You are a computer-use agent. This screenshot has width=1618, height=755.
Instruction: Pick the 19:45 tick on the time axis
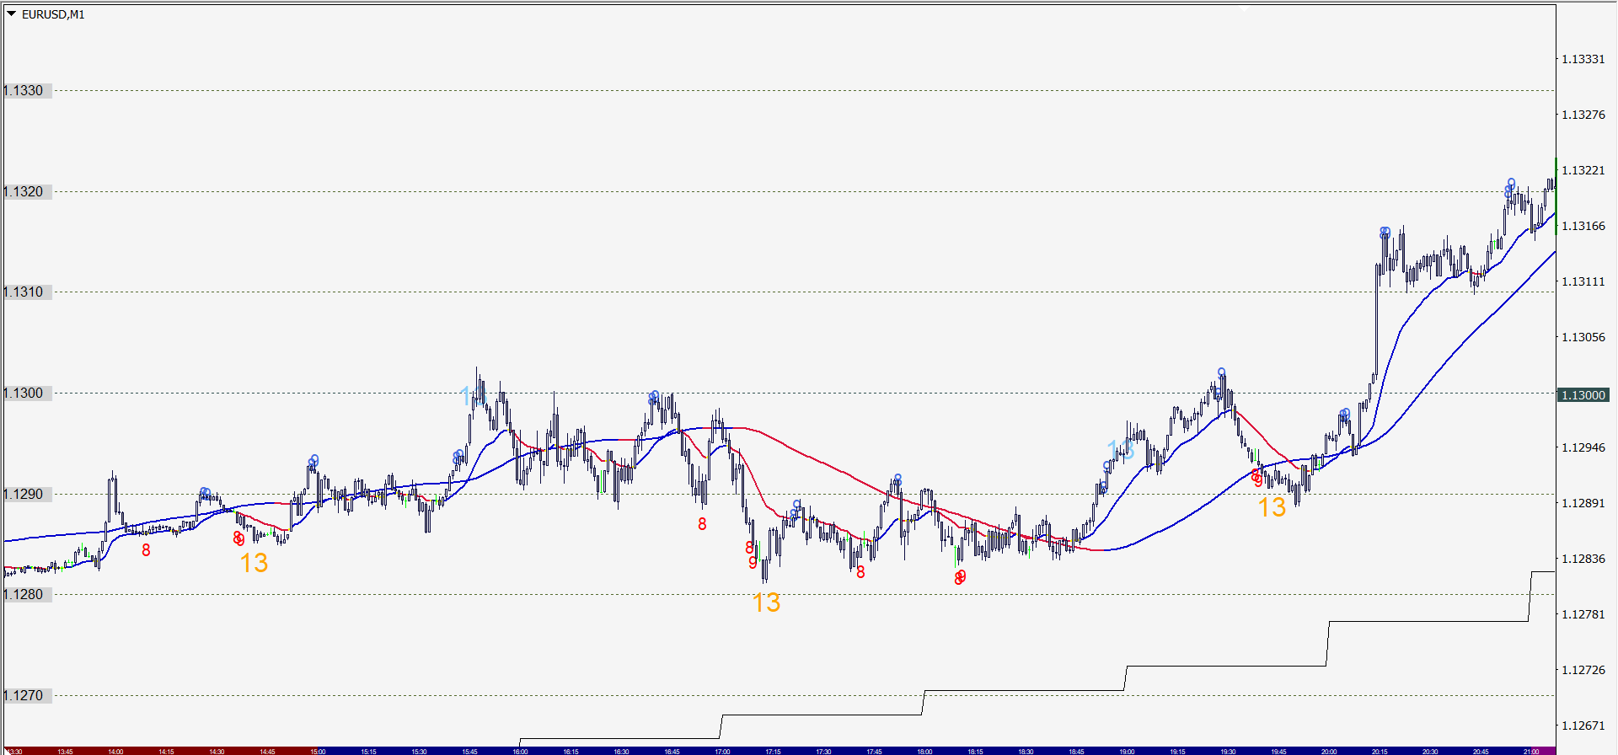coord(1278,751)
